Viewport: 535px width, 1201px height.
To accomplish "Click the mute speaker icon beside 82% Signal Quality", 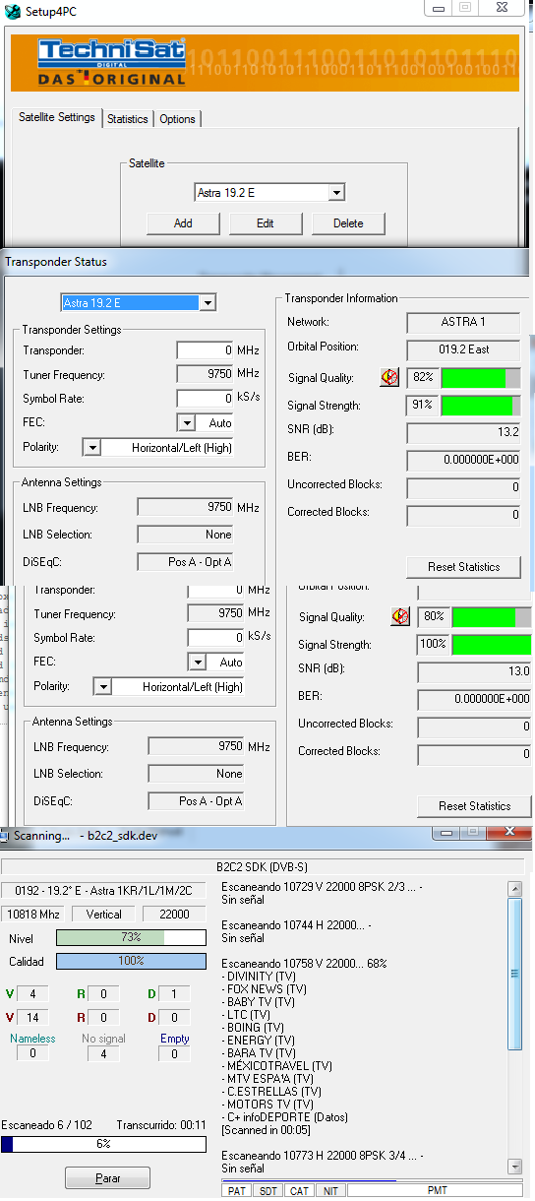I will (389, 377).
